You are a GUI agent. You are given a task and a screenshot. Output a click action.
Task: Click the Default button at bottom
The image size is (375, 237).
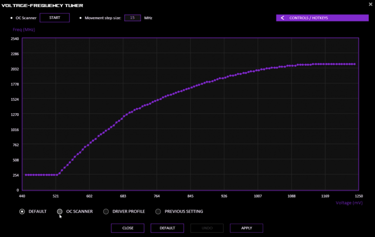[167, 228]
